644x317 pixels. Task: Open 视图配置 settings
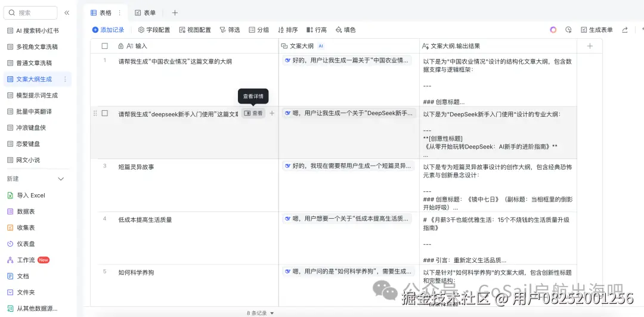(195, 30)
